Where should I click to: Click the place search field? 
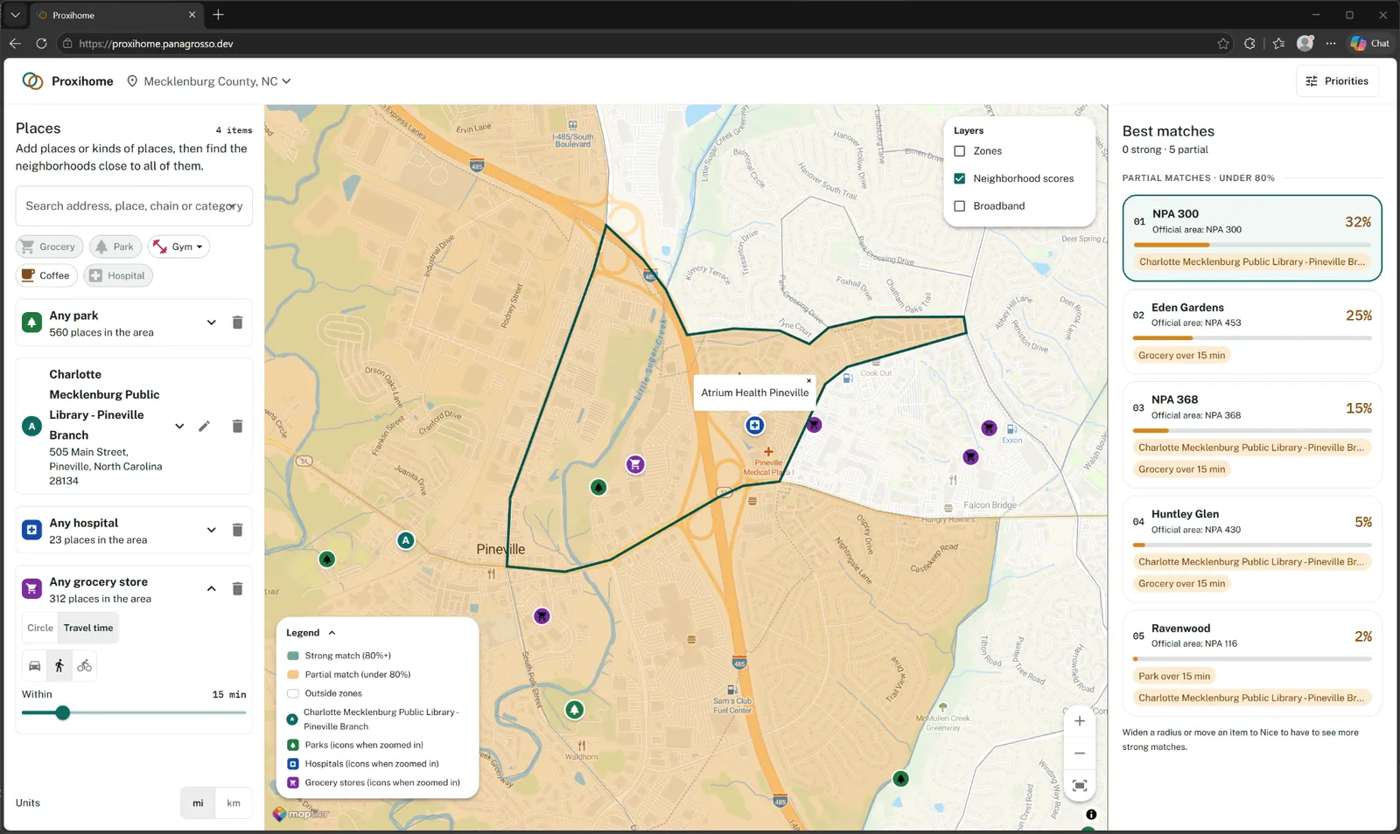134,206
